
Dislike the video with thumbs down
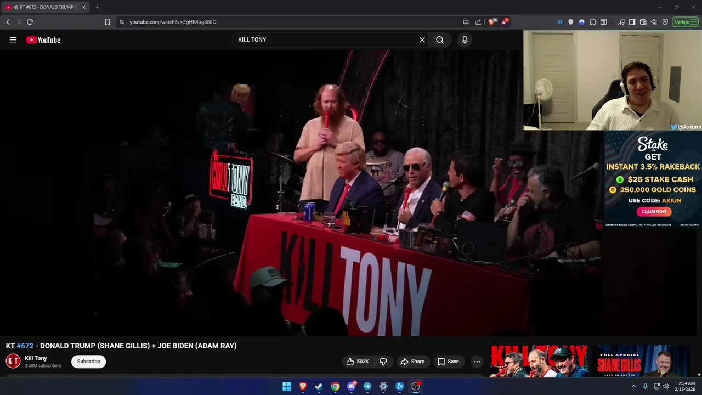383,362
